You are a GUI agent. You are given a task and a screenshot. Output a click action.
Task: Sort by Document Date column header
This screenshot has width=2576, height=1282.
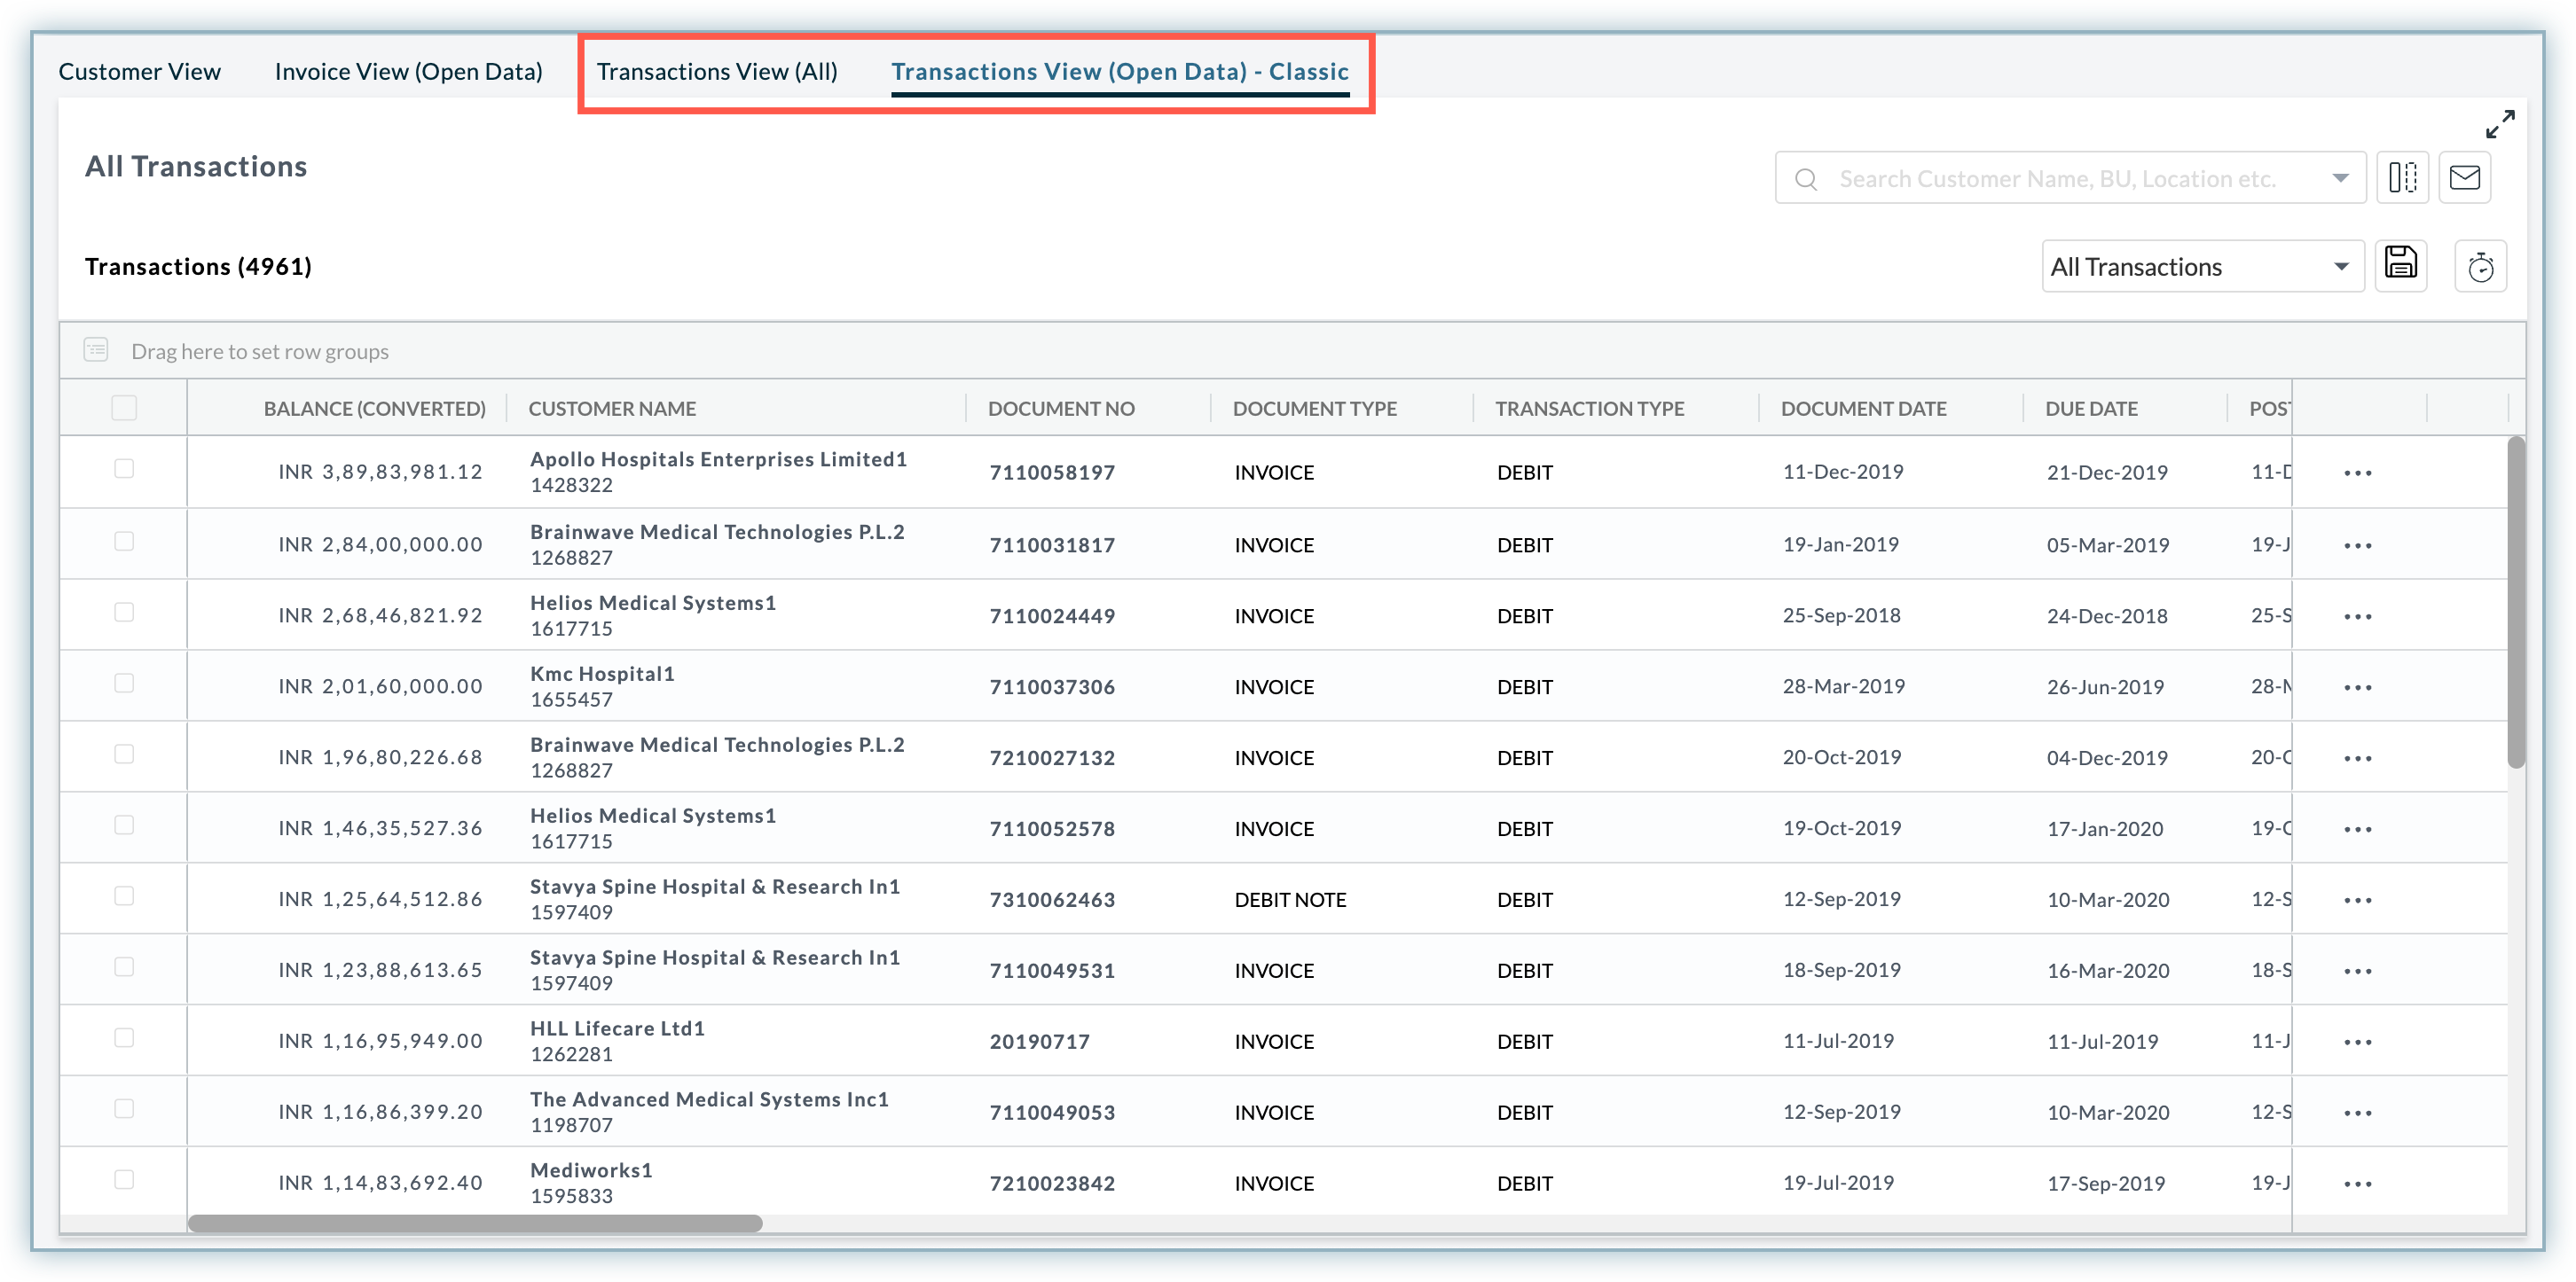[x=1863, y=409]
